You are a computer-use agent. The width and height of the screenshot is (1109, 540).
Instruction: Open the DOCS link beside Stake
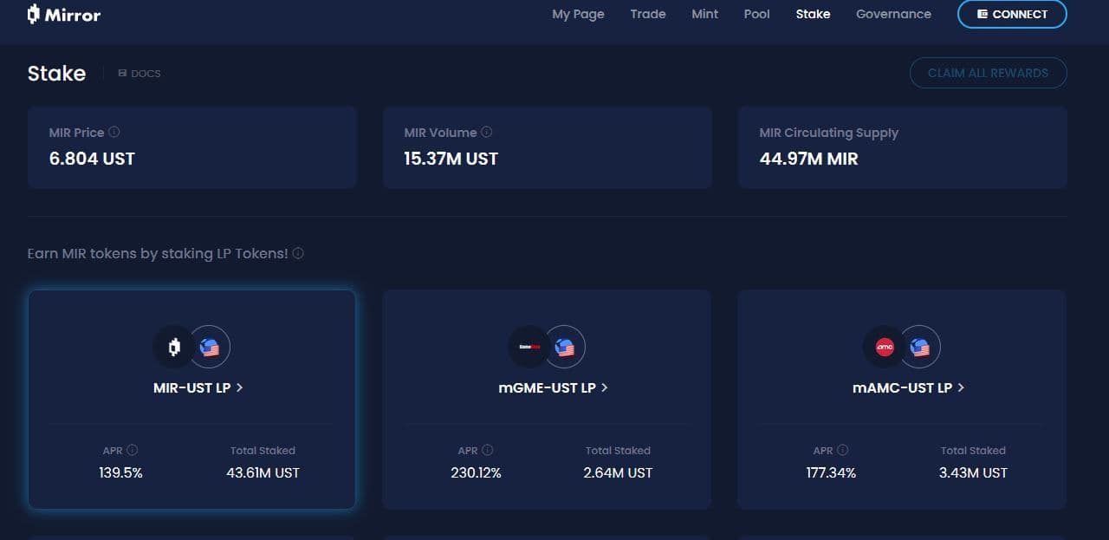tap(139, 74)
